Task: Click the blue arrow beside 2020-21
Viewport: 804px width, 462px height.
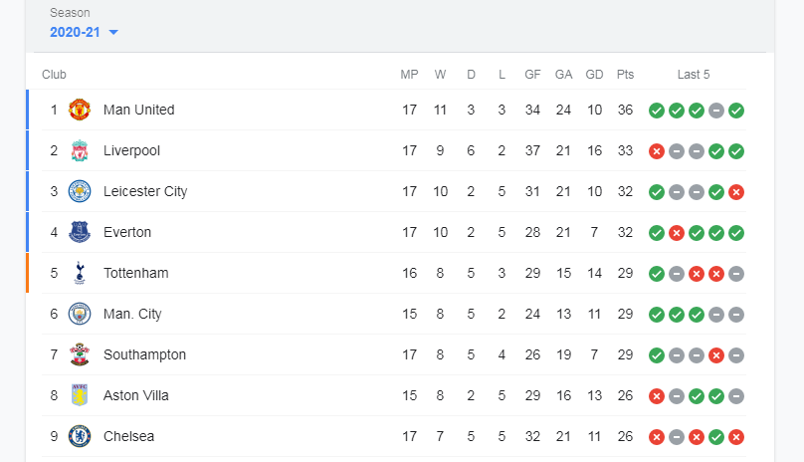Action: tap(113, 33)
